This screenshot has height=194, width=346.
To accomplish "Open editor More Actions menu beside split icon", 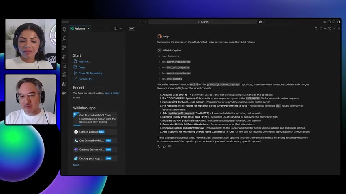I will tap(121, 28).
